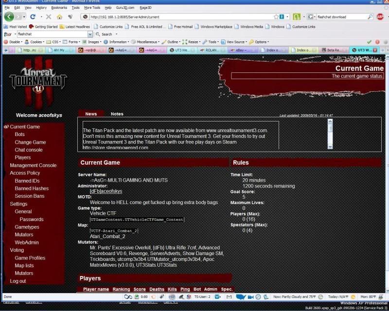Screen dimensions: 389x311
Task: Open the Forms menu in Web Developer toolbar
Action: pyautogui.click(x=71, y=42)
